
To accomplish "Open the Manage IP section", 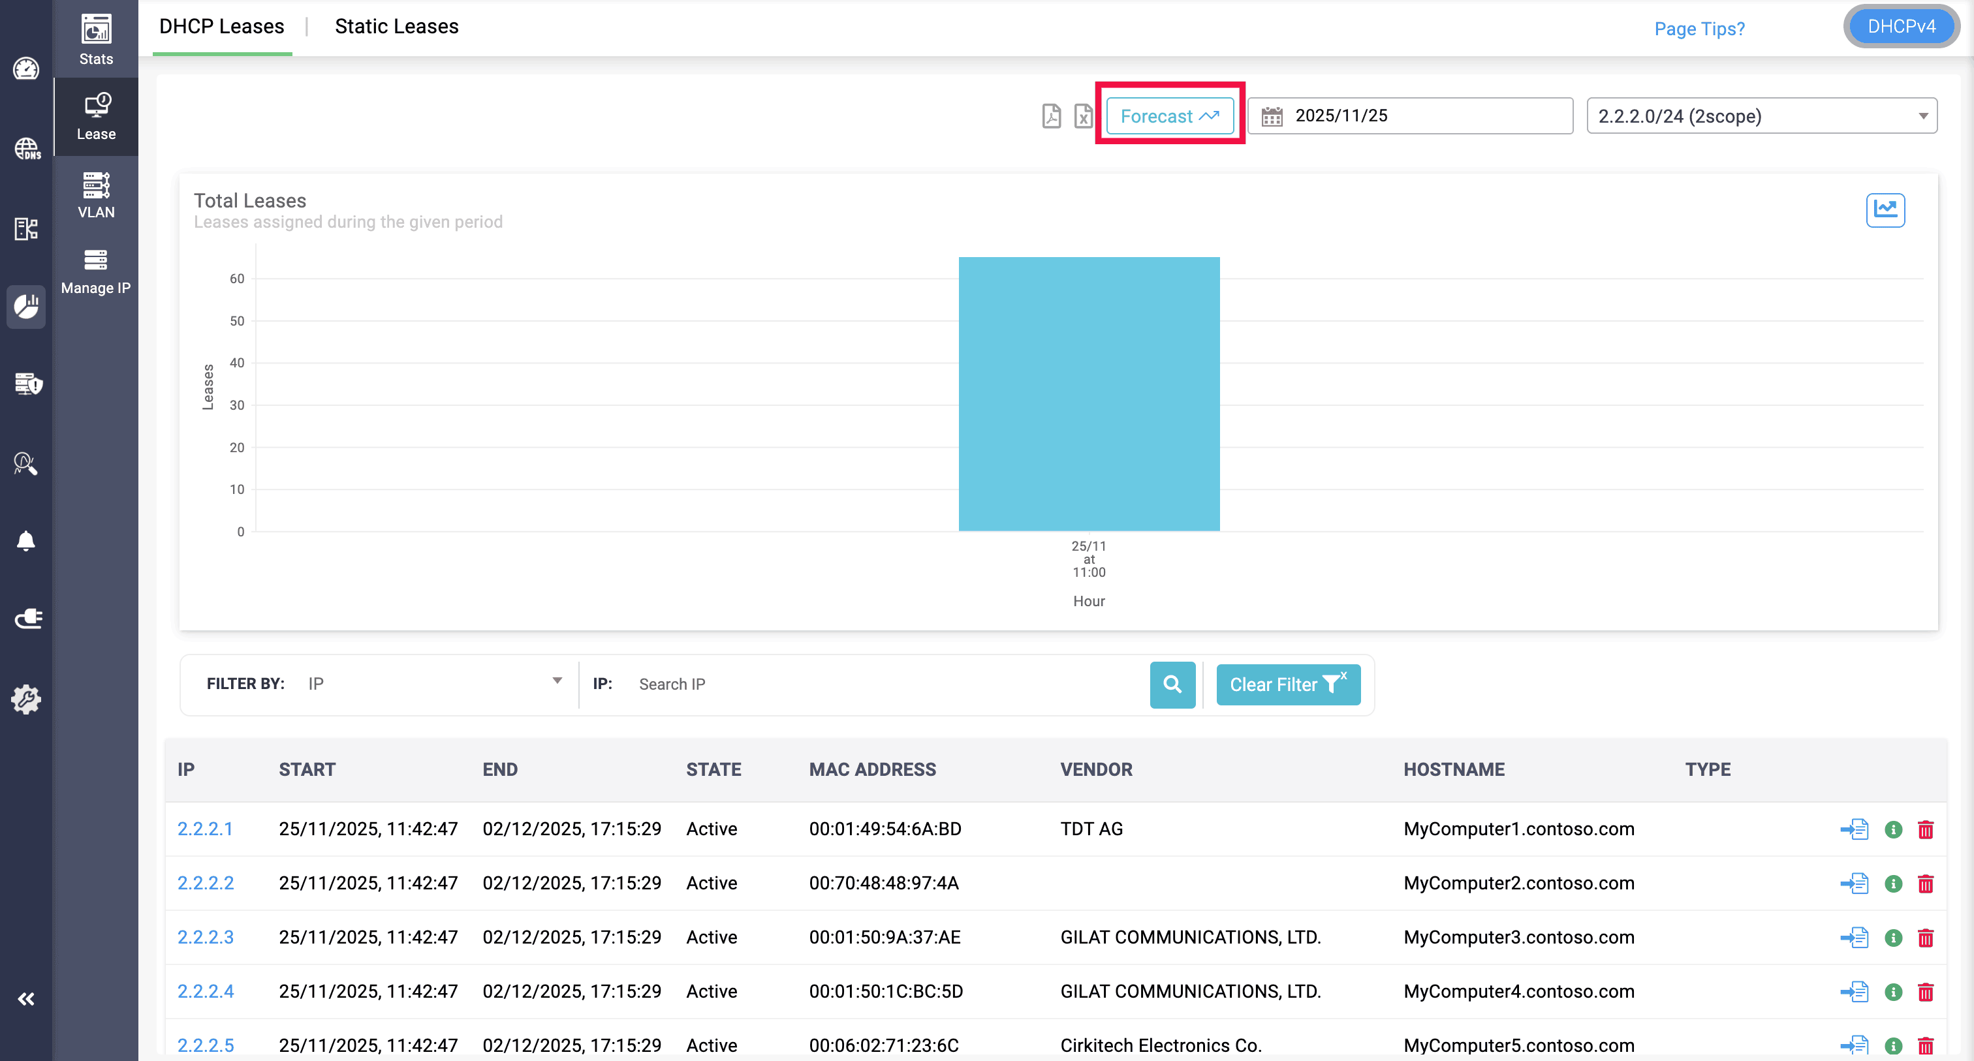I will pos(95,269).
